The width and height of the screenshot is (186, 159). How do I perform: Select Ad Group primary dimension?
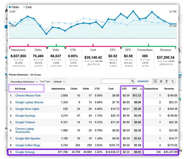coord(36,75)
